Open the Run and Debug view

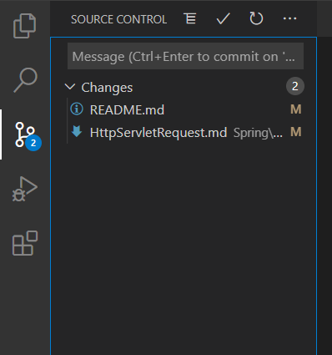point(25,189)
